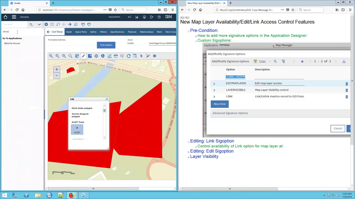Expand Advanced Signature Options section
Viewport: 355px width, 199px height.
tap(230, 113)
